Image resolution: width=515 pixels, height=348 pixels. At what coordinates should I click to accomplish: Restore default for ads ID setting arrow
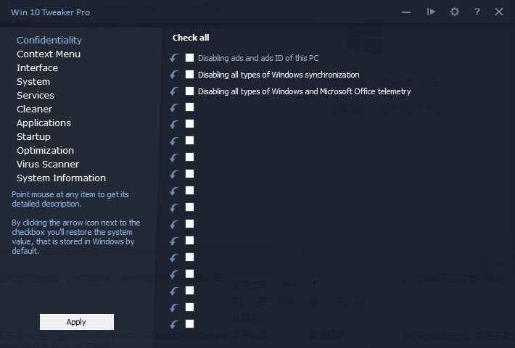(174, 58)
